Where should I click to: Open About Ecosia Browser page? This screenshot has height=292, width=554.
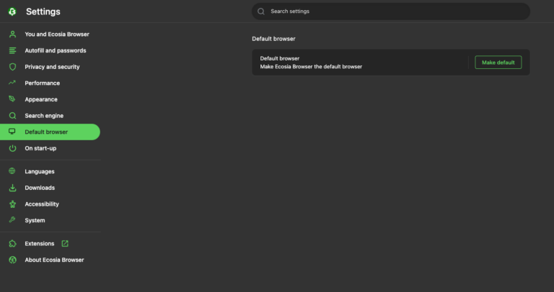(x=50, y=260)
